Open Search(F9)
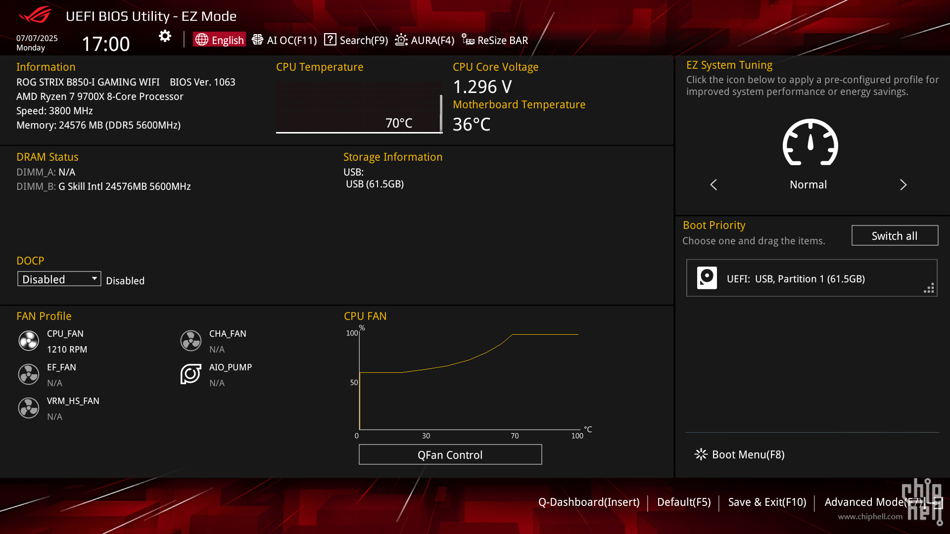This screenshot has height=534, width=950. [x=356, y=40]
